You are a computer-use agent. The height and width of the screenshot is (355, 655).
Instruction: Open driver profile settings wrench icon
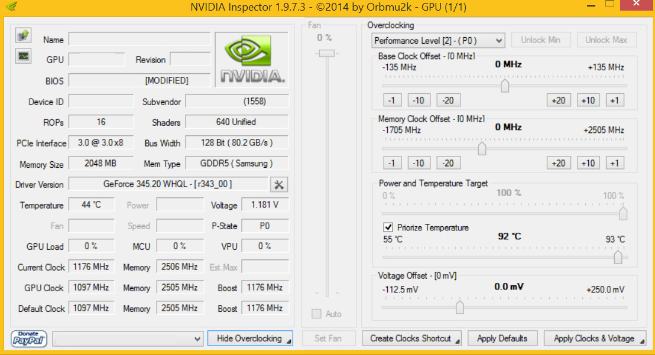[279, 184]
